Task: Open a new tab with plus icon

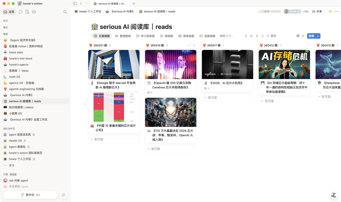Action: 134,3
